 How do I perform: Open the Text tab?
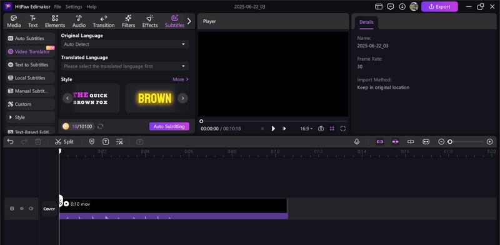[x=32, y=21]
